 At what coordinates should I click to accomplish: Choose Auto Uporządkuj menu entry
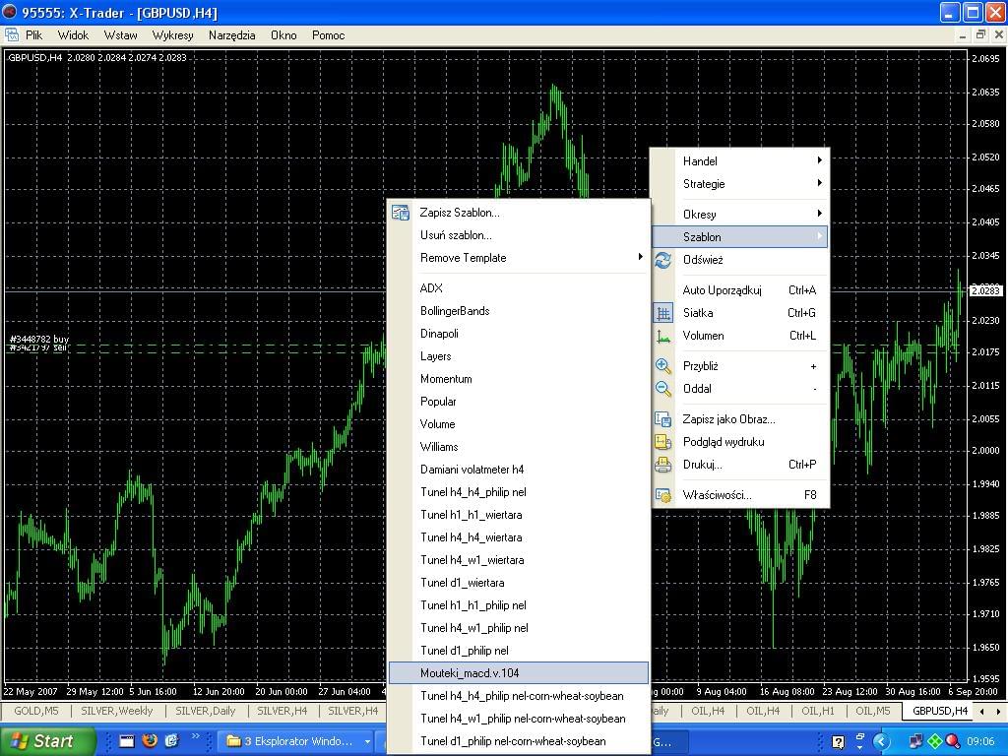(x=740, y=290)
